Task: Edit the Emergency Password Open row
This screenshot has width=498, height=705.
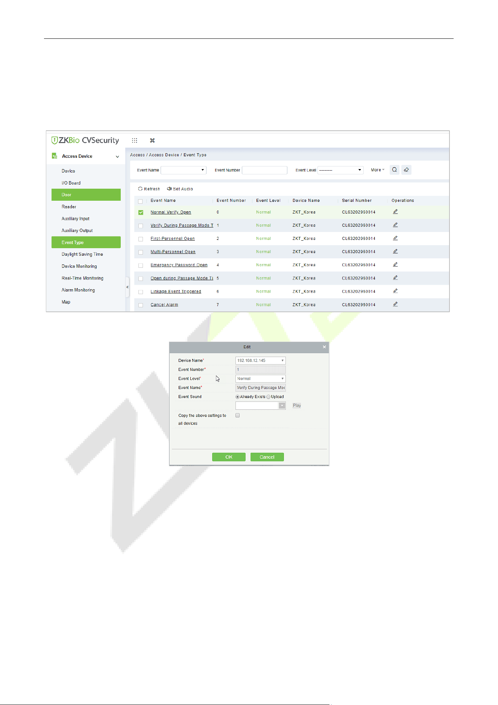Action: click(395, 264)
